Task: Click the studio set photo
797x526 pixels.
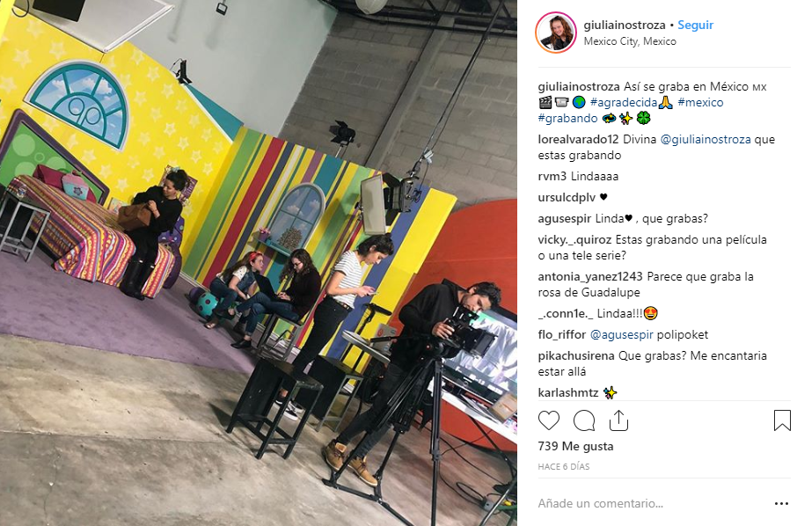Action: coord(259,263)
